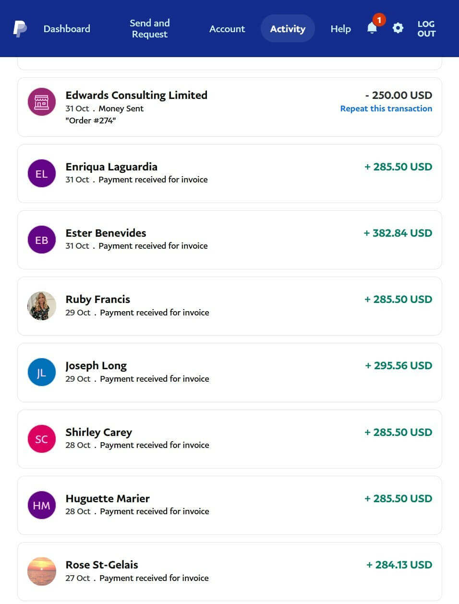The image size is (459, 604).
Task: Go to the Dashboard tab
Action: 67,29
